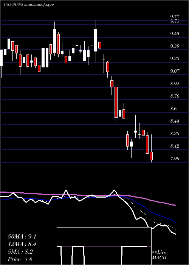Click the MACD histogram box outline
Viewport: 189px width, 265px height.
(x=104, y=246)
